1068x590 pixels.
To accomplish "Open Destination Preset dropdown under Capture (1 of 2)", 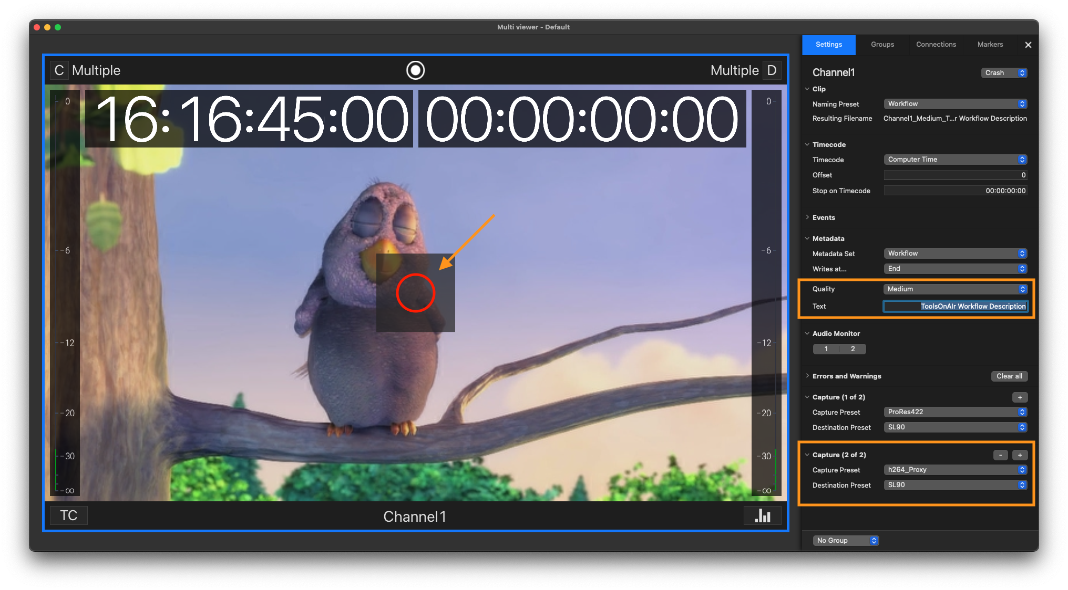I will point(955,427).
